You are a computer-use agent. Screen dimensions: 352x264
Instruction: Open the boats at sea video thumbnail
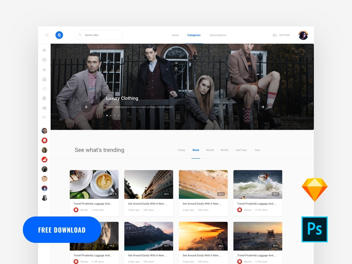tap(258, 236)
